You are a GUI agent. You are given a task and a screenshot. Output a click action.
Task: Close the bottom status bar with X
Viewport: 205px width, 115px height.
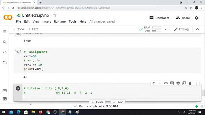pos(202,106)
